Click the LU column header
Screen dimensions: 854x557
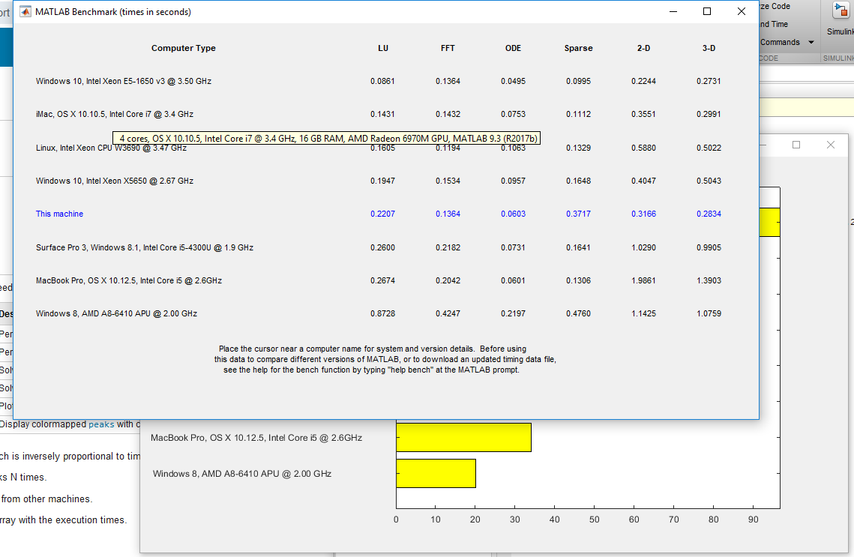(383, 48)
